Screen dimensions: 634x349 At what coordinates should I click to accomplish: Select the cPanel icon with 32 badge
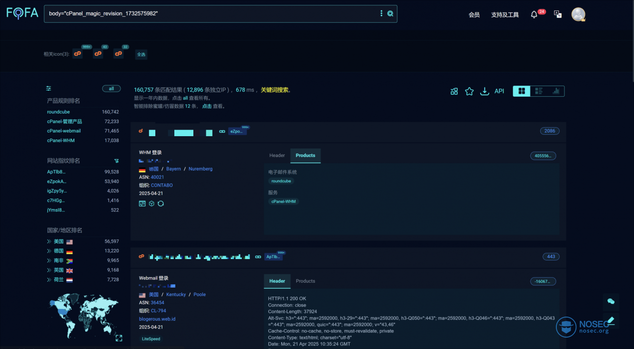pyautogui.click(x=119, y=54)
